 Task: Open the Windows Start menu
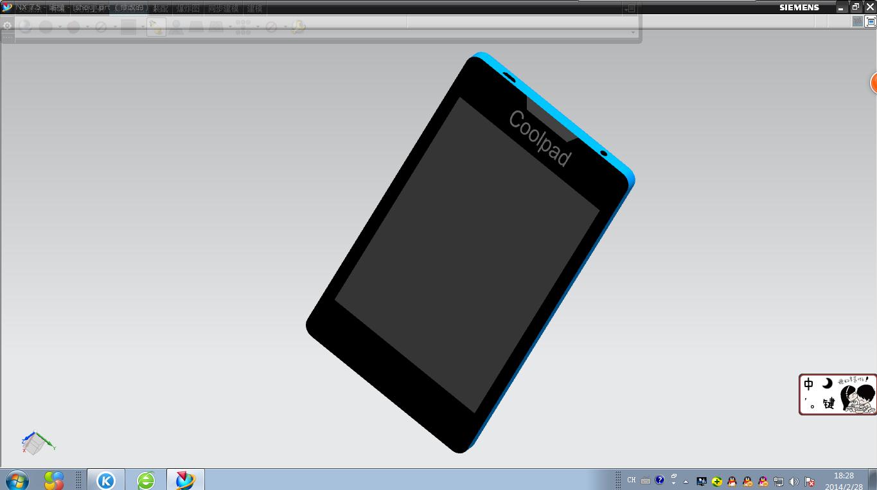click(x=17, y=480)
